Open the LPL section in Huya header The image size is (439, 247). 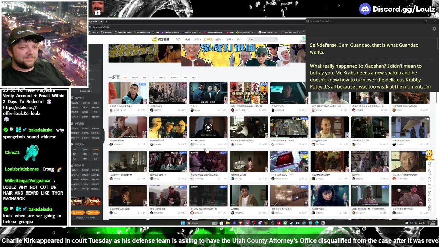click(208, 39)
